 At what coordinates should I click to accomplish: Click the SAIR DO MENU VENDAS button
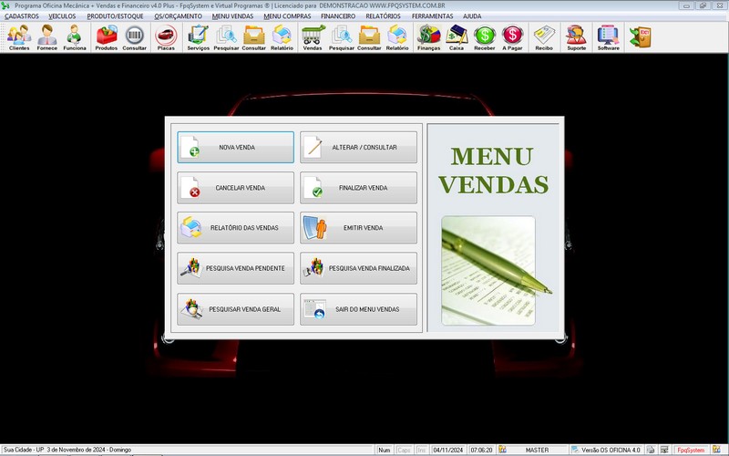[358, 309]
